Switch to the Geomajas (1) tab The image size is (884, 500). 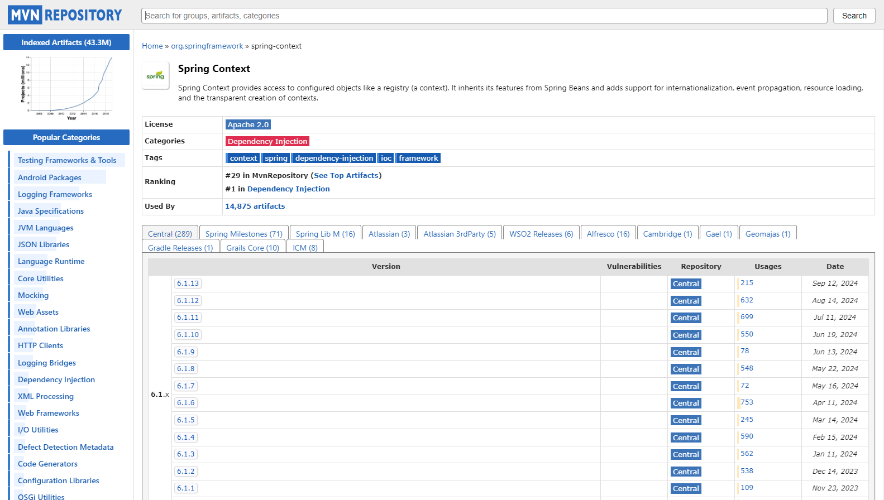tap(768, 234)
